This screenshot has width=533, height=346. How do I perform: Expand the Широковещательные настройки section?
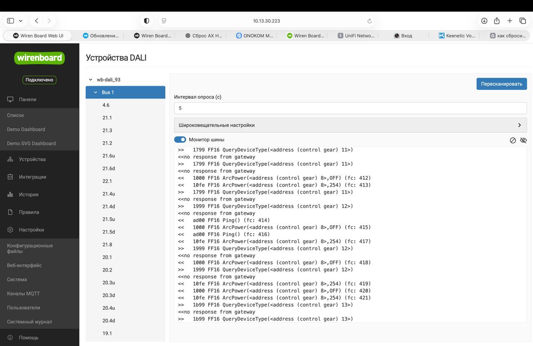350,125
